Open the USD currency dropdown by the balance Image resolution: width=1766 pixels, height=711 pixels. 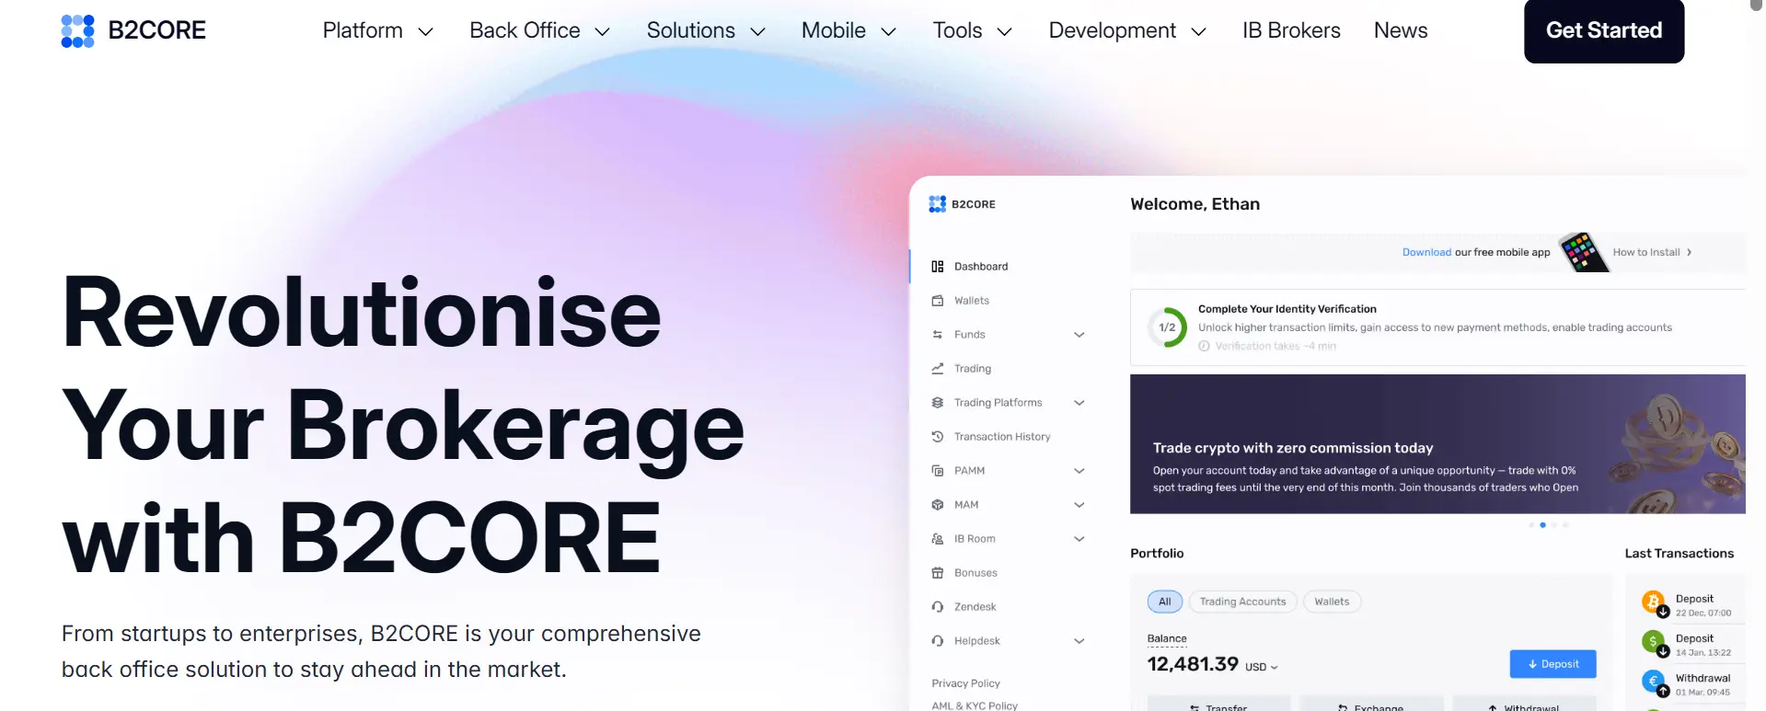click(1262, 667)
